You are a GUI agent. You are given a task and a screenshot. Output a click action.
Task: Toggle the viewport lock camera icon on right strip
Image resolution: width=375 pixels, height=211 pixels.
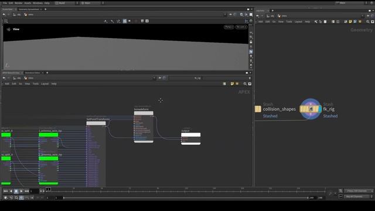click(x=251, y=42)
